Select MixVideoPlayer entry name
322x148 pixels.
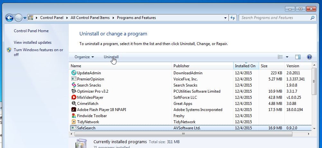90,97
